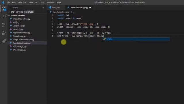Select TranslationImage.py in the explorer
Image resolution: width=184 pixels, height=104 pixels.
pos(22,43)
